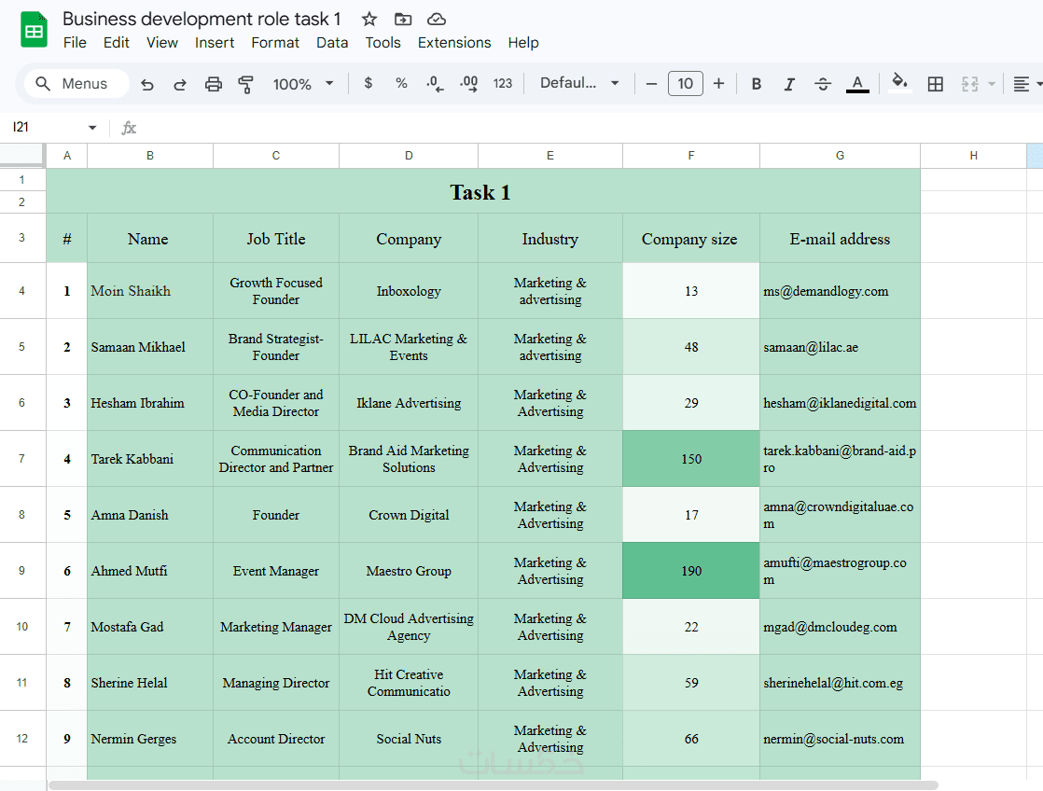Select column A header
Screen dimensions: 1043x791
[x=66, y=156]
